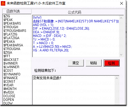Click formula code scrollbar down arrow

121,54
